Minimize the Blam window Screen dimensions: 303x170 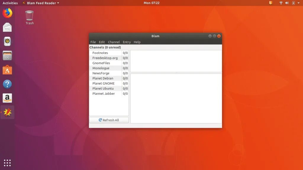(210, 36)
